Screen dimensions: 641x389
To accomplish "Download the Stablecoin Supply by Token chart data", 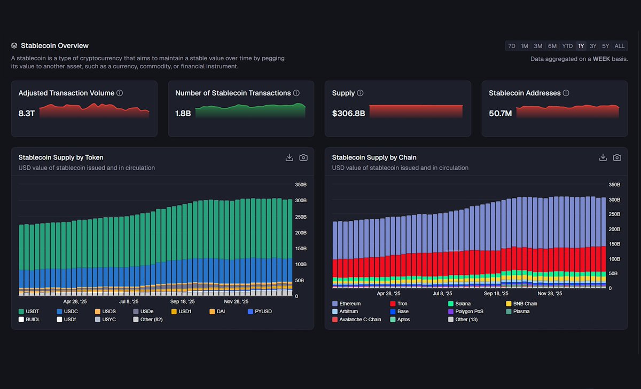I will 289,157.
